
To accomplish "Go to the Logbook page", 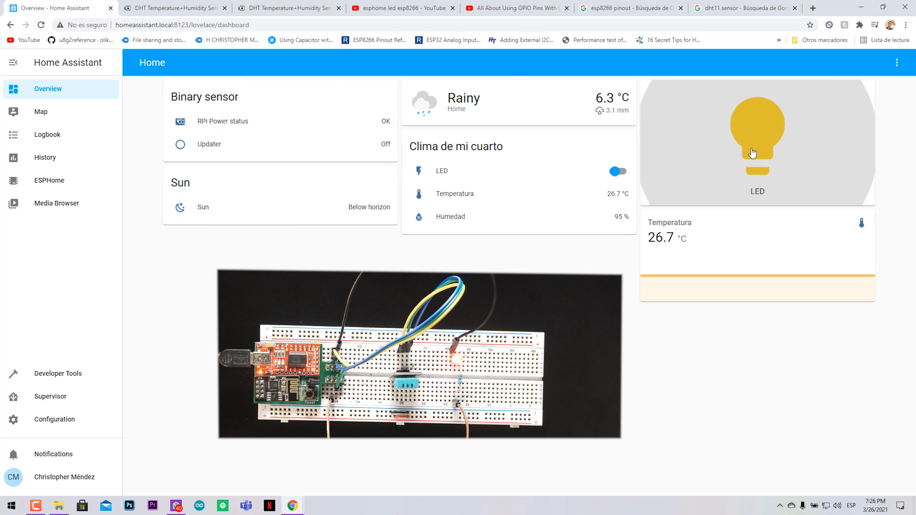I will click(47, 134).
